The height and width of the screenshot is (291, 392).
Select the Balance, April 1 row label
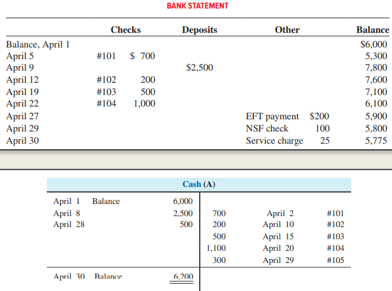(x=38, y=44)
